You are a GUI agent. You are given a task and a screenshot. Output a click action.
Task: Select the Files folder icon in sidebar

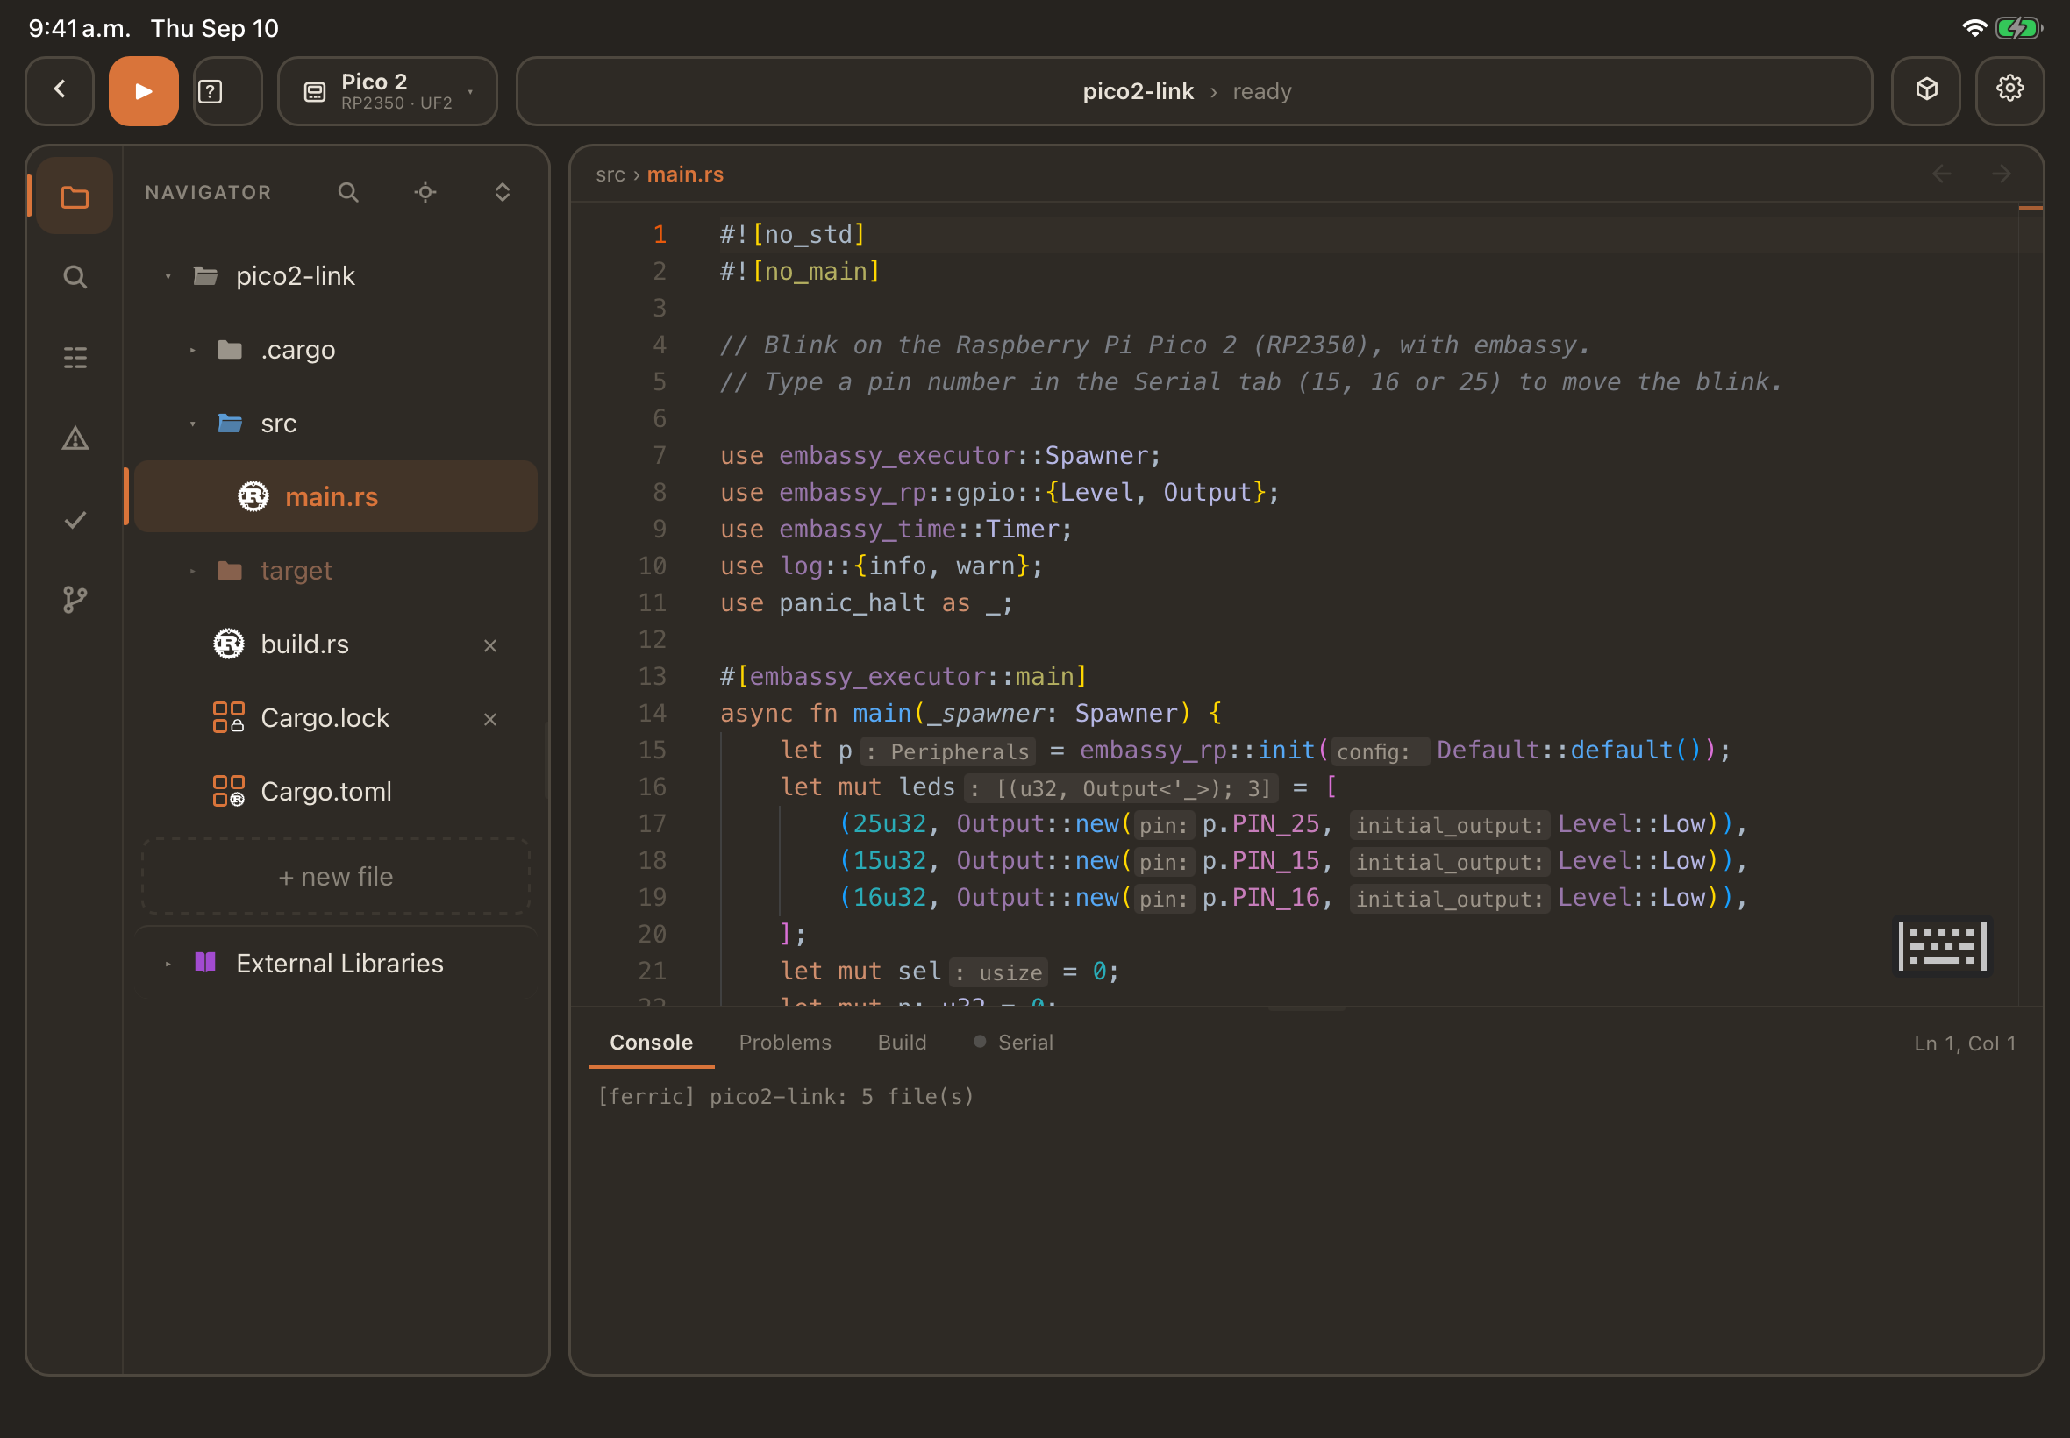[x=75, y=196]
